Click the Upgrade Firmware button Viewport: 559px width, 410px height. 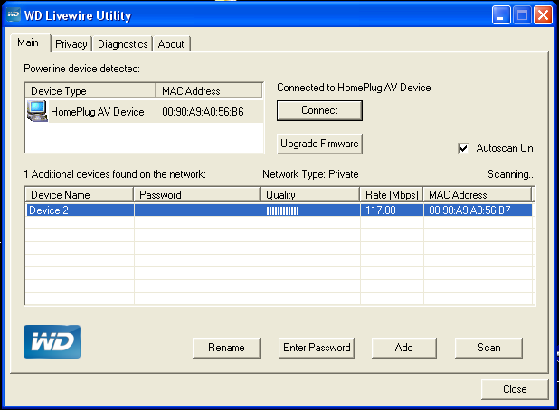(319, 144)
